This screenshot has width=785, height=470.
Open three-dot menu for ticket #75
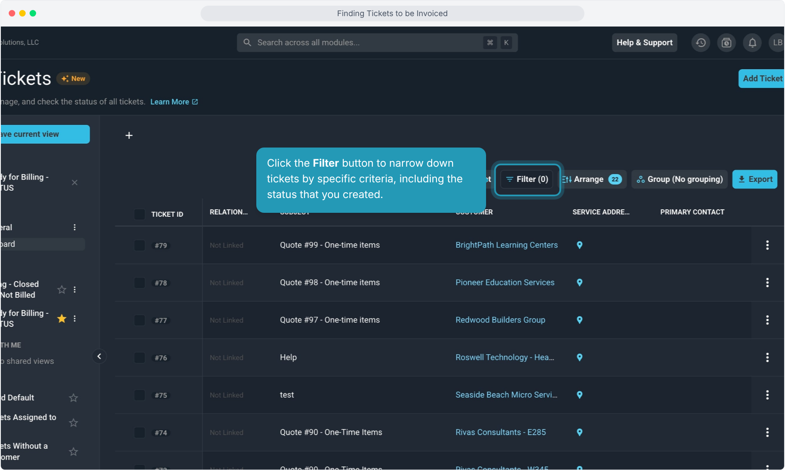(x=767, y=395)
